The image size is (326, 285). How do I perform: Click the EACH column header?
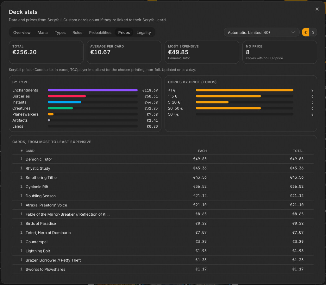[202, 151]
